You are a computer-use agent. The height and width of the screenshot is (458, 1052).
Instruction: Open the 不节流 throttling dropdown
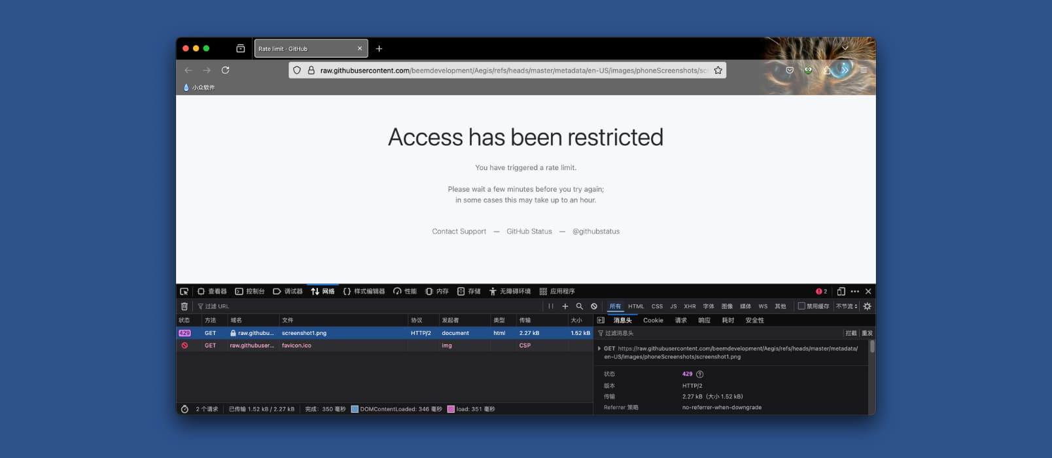point(847,306)
